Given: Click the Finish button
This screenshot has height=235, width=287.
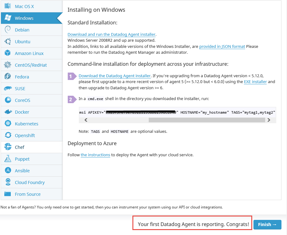Looking at the screenshot, I should pos(267,225).
